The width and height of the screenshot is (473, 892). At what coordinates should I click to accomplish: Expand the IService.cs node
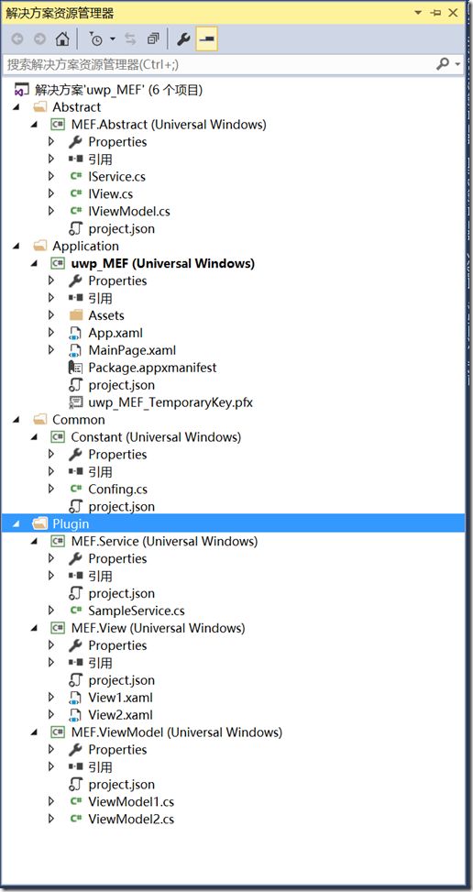point(51,176)
